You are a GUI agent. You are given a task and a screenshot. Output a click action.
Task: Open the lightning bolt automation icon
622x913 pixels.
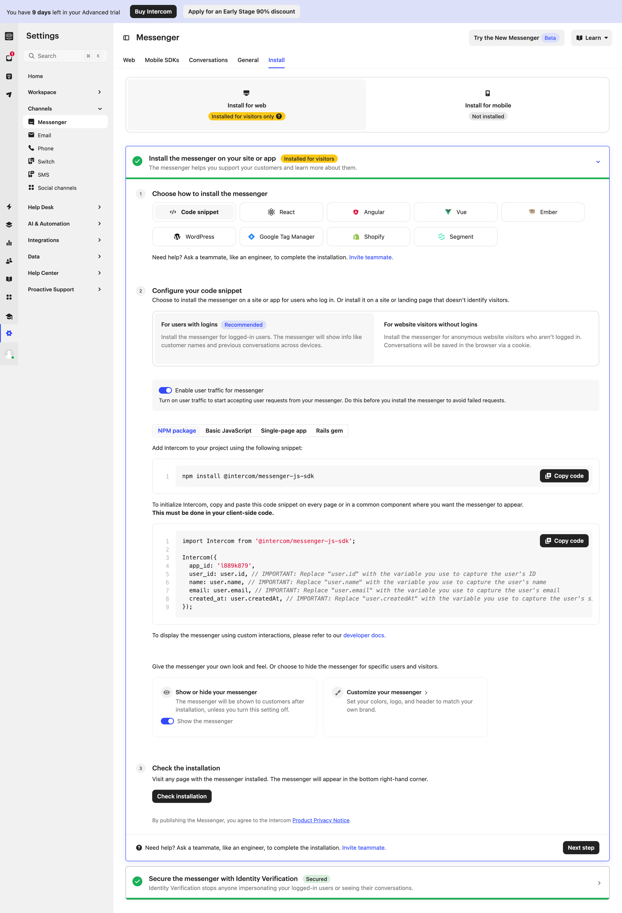click(x=9, y=207)
